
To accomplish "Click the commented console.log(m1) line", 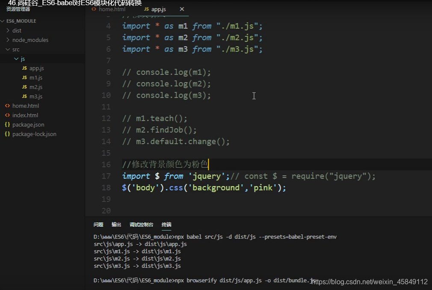I will tap(166, 72).
